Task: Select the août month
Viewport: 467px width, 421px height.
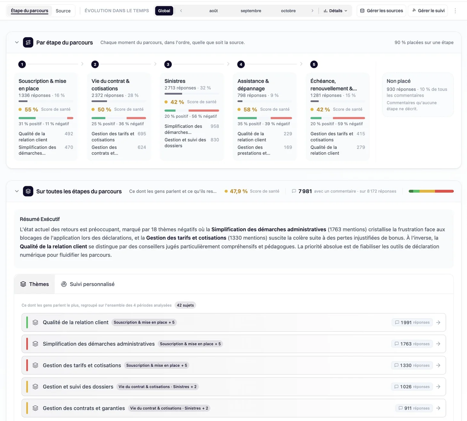Action: point(213,11)
